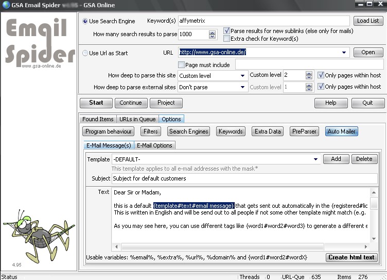Image resolution: width=387 pixels, height=280 pixels.
Task: Click the text area scroll down arrow
Action: [x=374, y=239]
